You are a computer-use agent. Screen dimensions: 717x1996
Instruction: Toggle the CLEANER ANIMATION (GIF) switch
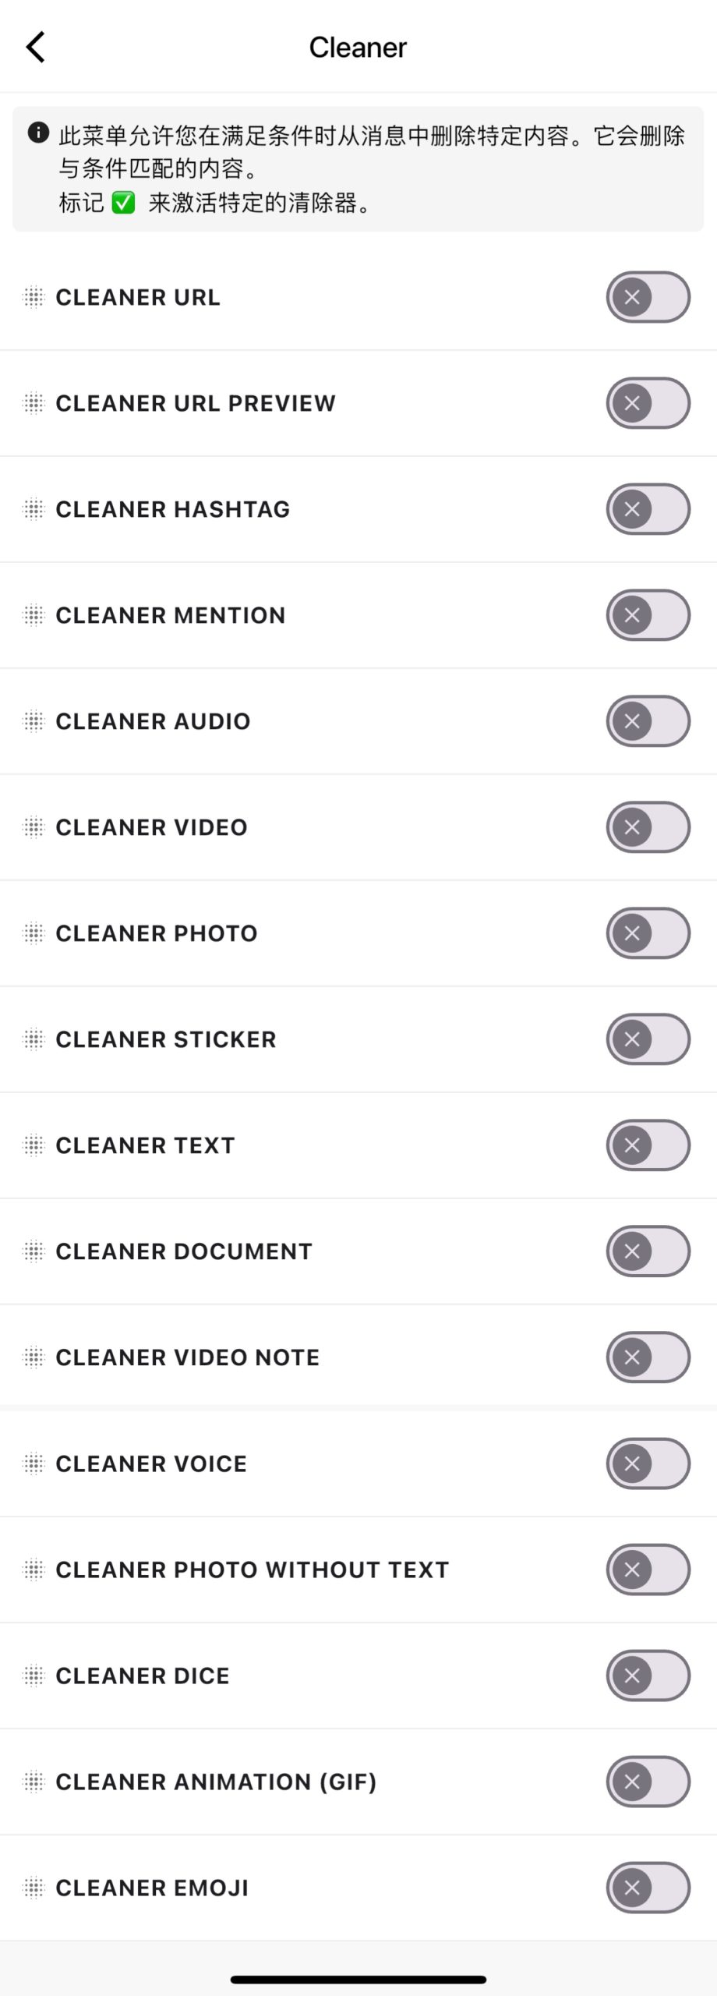[648, 1782]
